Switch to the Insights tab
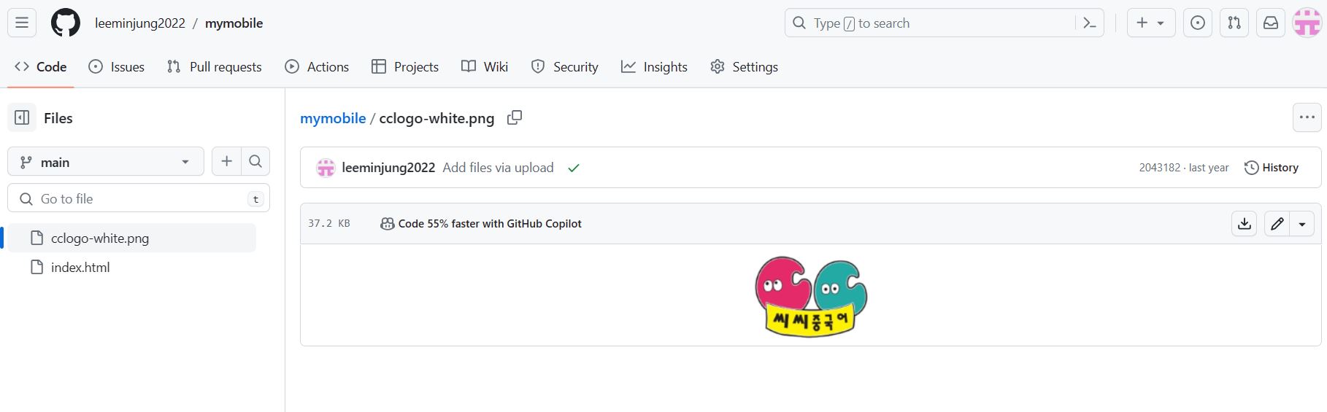 point(654,66)
